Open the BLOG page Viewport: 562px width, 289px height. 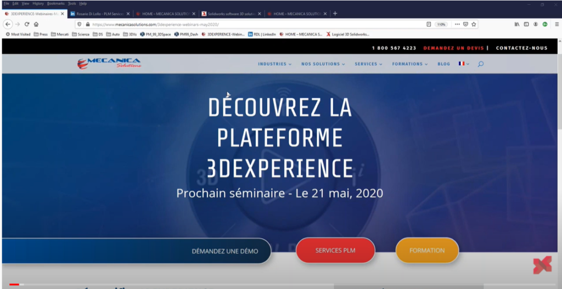pos(443,64)
